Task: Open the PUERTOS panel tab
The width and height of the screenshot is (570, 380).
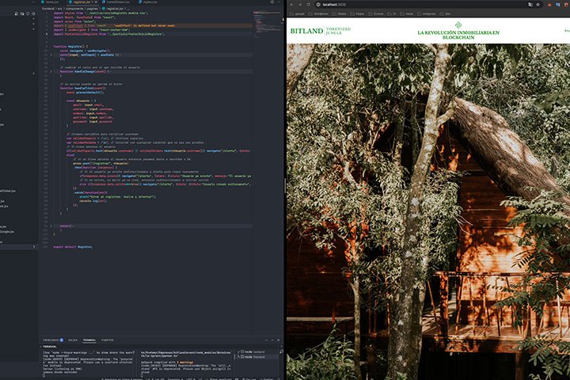Action: click(107, 340)
